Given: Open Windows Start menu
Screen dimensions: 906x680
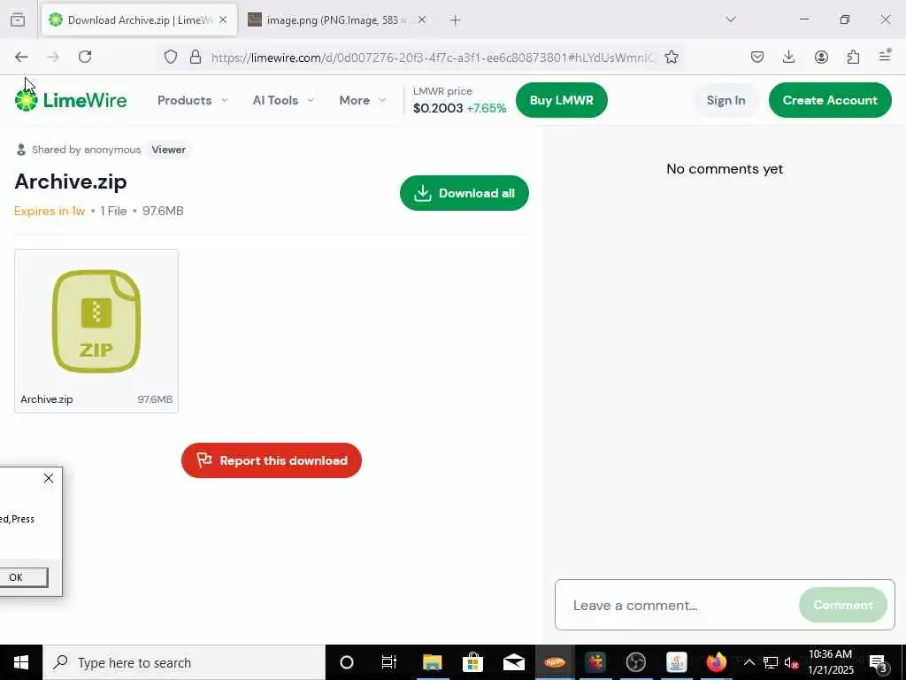Looking at the screenshot, I should [x=21, y=662].
